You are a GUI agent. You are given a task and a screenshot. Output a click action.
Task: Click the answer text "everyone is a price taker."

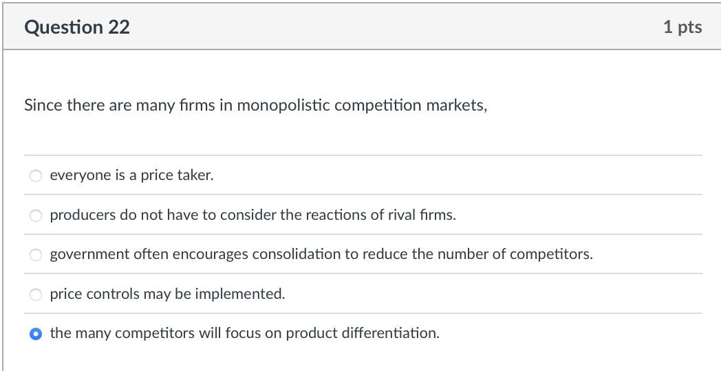coord(132,175)
